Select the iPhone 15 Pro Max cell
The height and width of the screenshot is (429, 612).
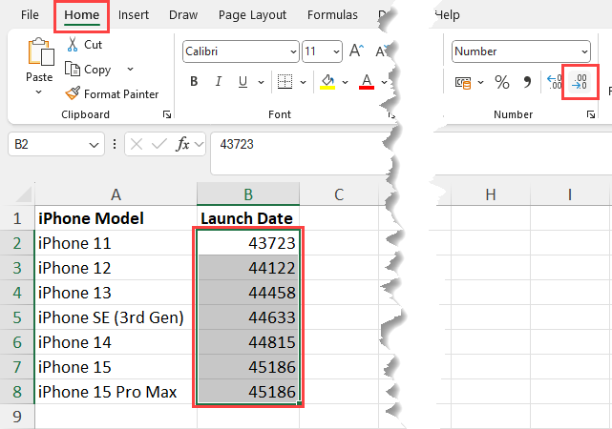coord(116,392)
